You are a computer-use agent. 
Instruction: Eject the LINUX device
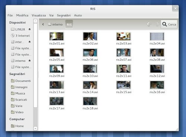(x=29, y=29)
